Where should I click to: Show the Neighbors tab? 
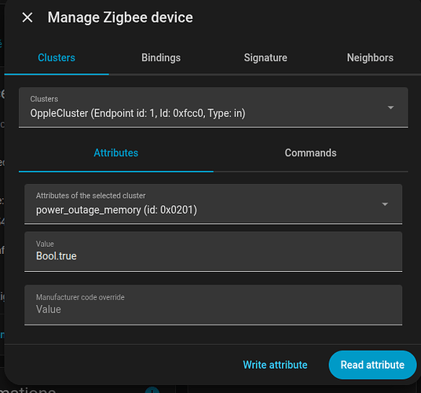click(x=370, y=57)
